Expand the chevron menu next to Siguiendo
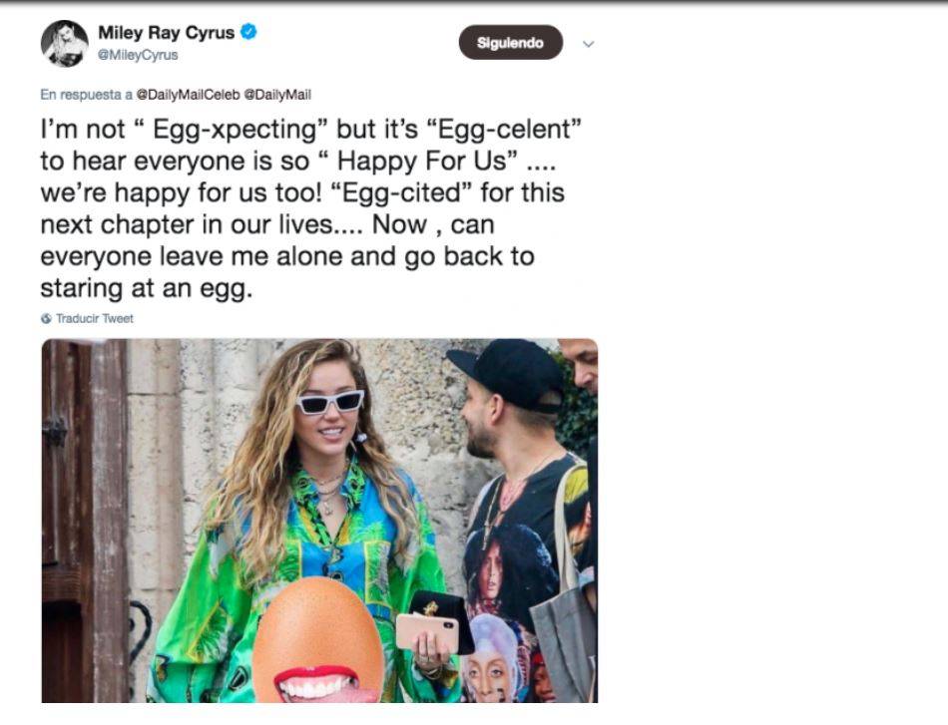Viewport: 948px width, 725px height. [588, 44]
